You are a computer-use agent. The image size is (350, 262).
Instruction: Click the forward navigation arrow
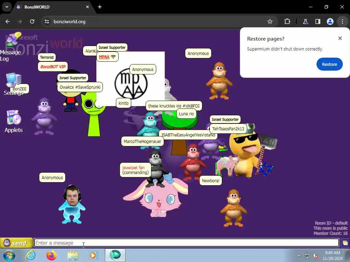[x=19, y=21]
